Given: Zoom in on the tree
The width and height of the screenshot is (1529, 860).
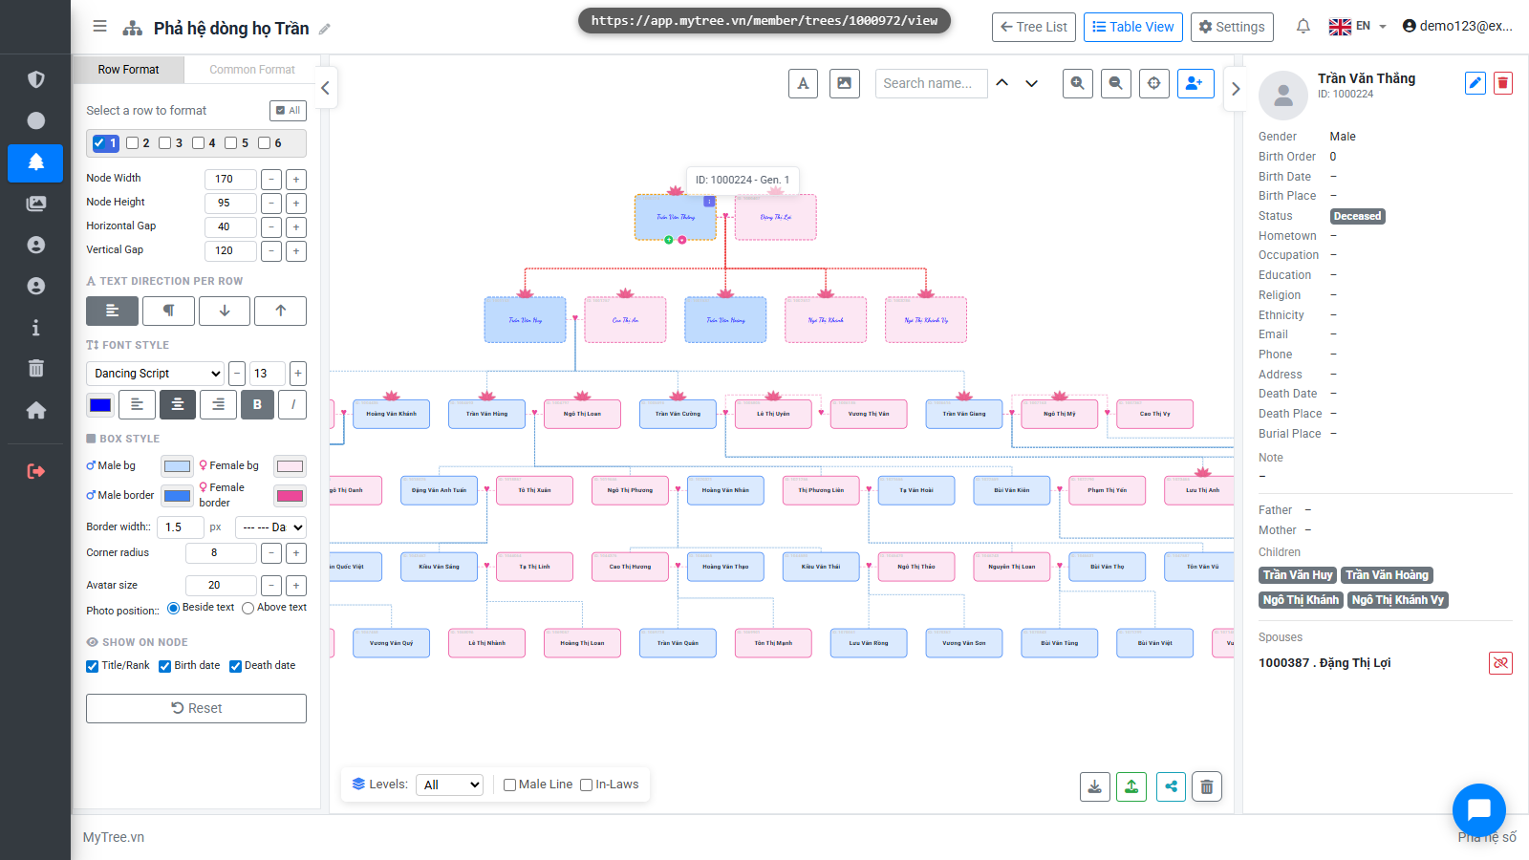Looking at the screenshot, I should (1078, 83).
